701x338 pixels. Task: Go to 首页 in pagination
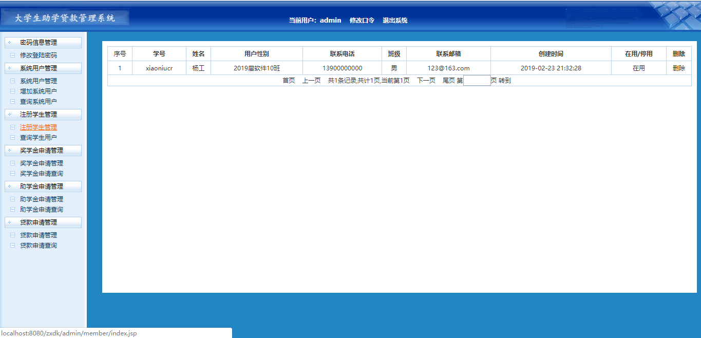click(x=289, y=81)
